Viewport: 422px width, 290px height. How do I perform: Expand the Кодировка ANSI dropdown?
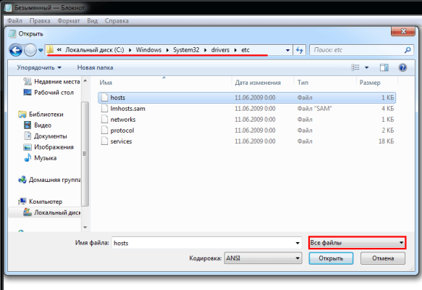coord(263,258)
